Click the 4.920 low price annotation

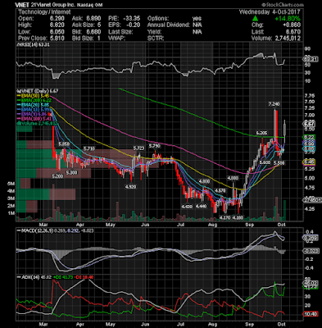(x=131, y=187)
